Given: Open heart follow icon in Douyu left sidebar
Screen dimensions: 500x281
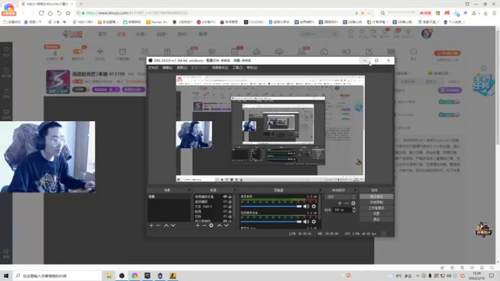Looking at the screenshot, I should click(x=6, y=50).
